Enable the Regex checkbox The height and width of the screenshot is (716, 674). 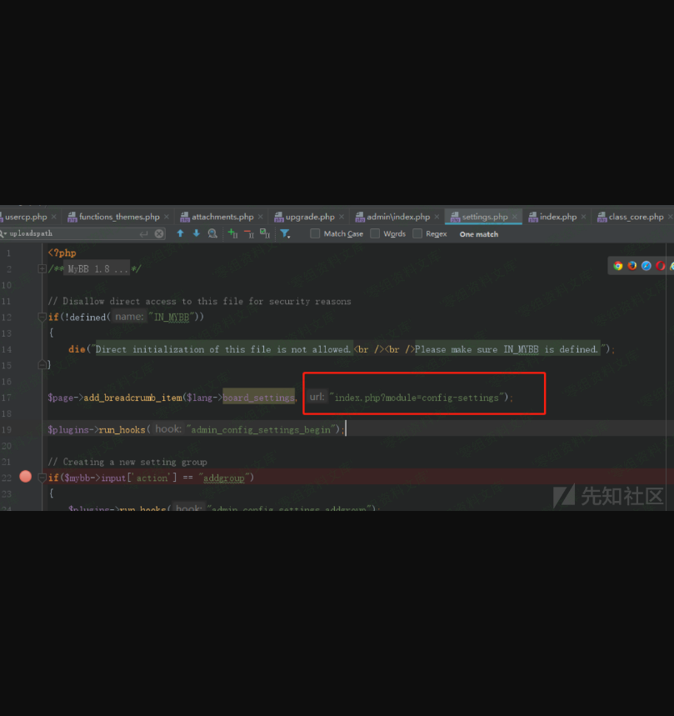tap(417, 234)
